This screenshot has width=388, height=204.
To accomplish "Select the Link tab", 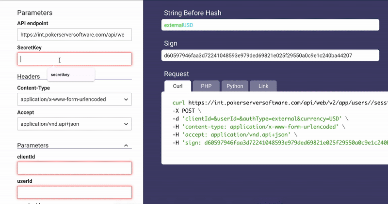I will 263,86.
